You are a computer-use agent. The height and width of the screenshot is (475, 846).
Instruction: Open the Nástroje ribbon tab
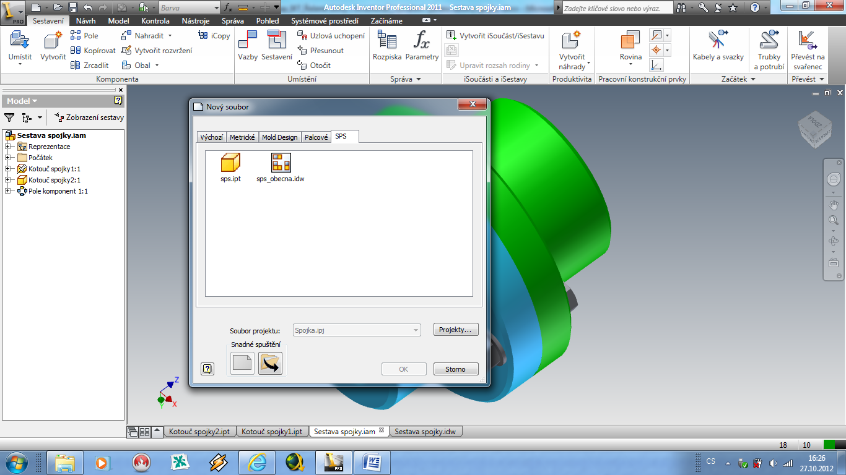pos(195,20)
